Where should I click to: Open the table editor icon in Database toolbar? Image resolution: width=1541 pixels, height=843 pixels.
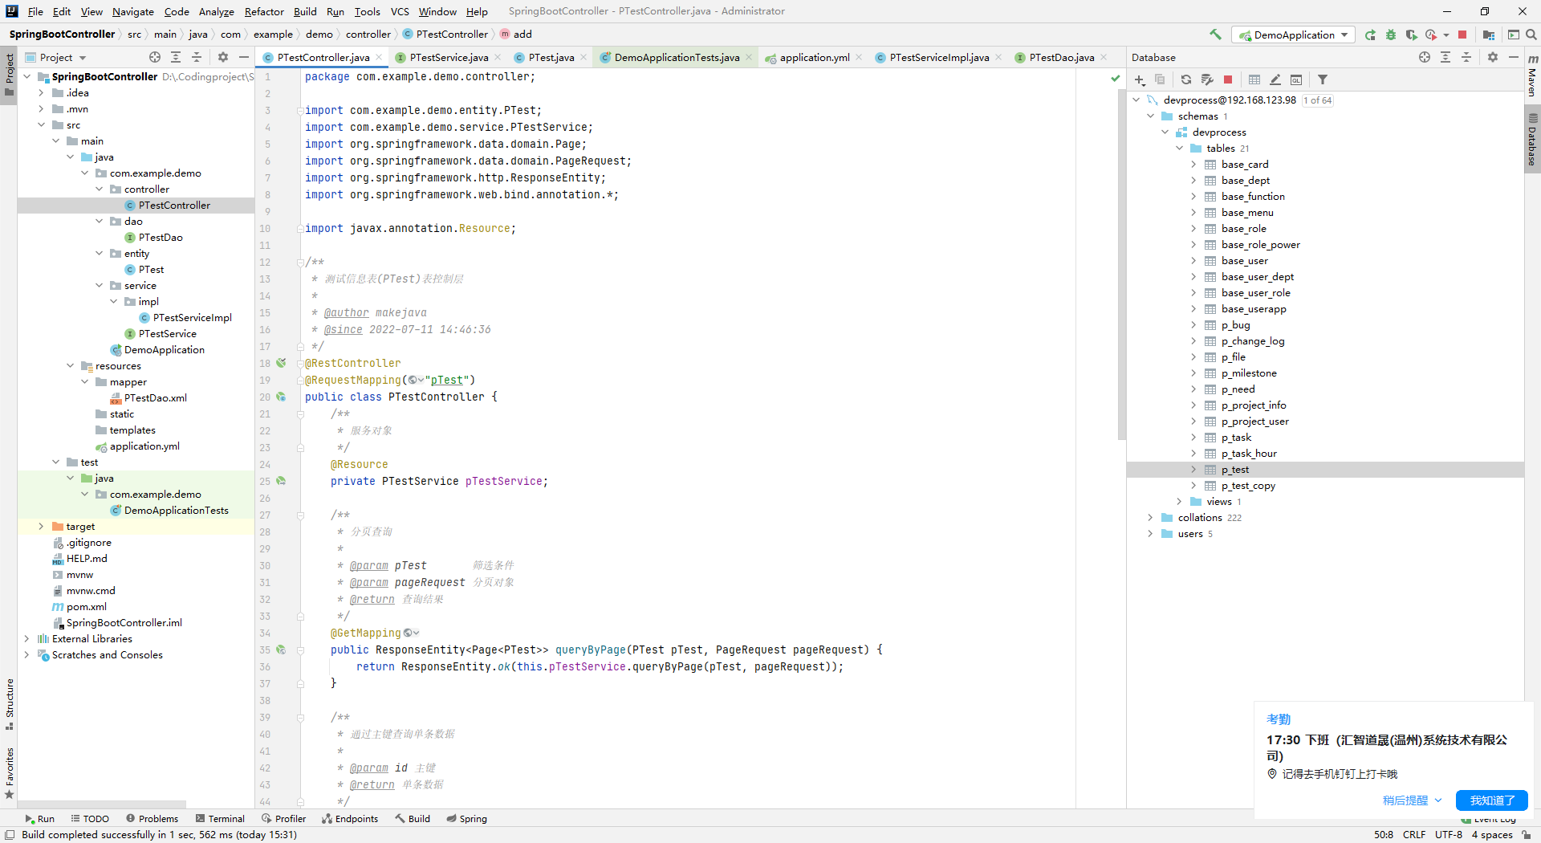point(1254,79)
